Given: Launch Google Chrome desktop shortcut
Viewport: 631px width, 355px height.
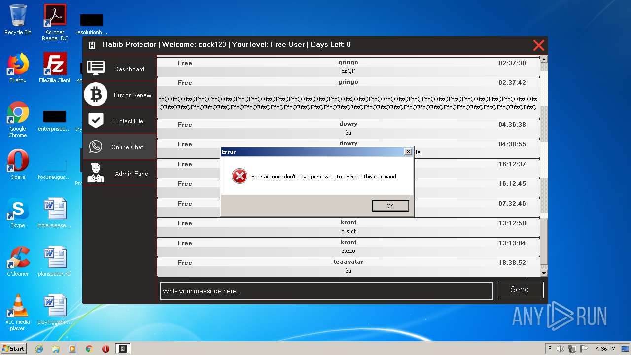Looking at the screenshot, I should (18, 119).
